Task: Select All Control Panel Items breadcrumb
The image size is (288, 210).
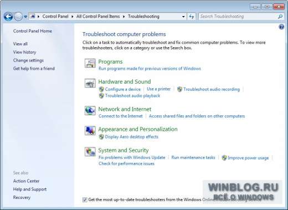Action: 98,16
